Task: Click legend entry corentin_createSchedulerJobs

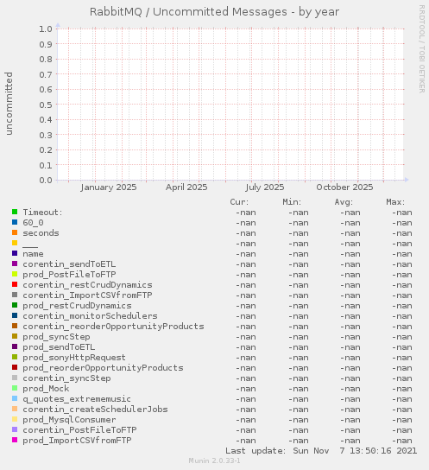Action: 95,410
